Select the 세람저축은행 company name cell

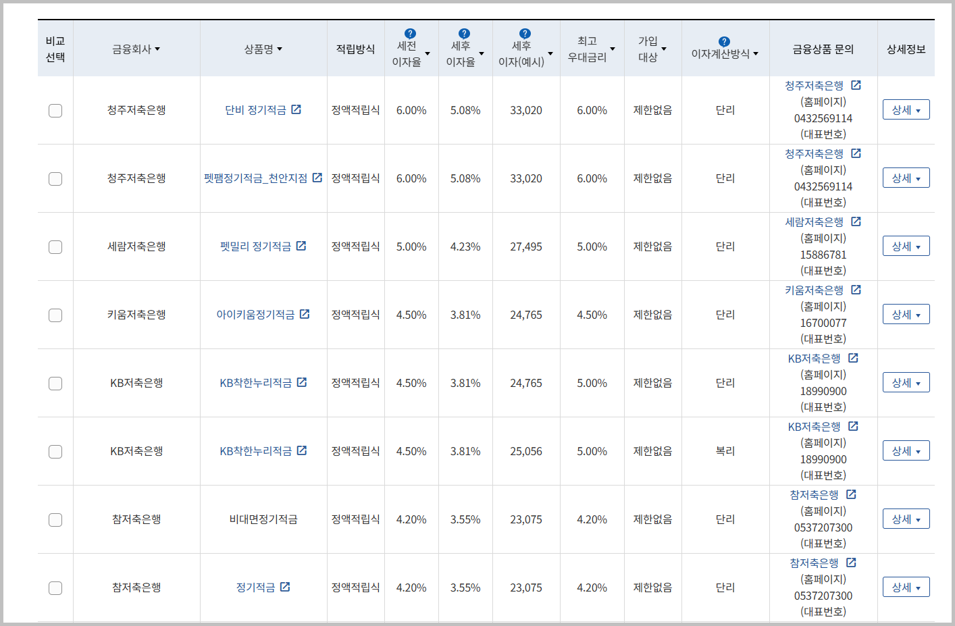(x=136, y=246)
